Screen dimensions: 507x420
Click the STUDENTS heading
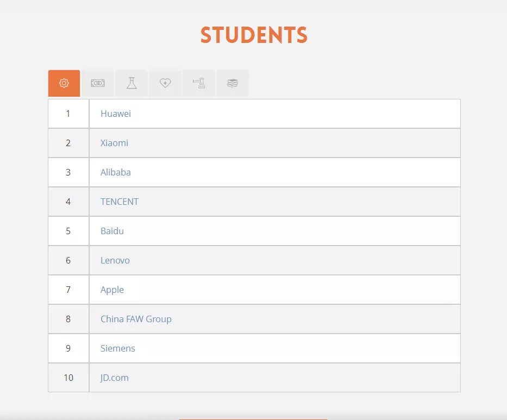254,35
